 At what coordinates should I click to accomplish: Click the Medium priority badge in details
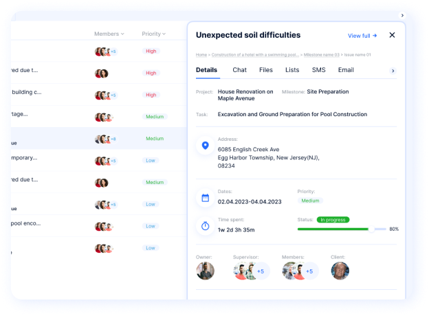[310, 201]
